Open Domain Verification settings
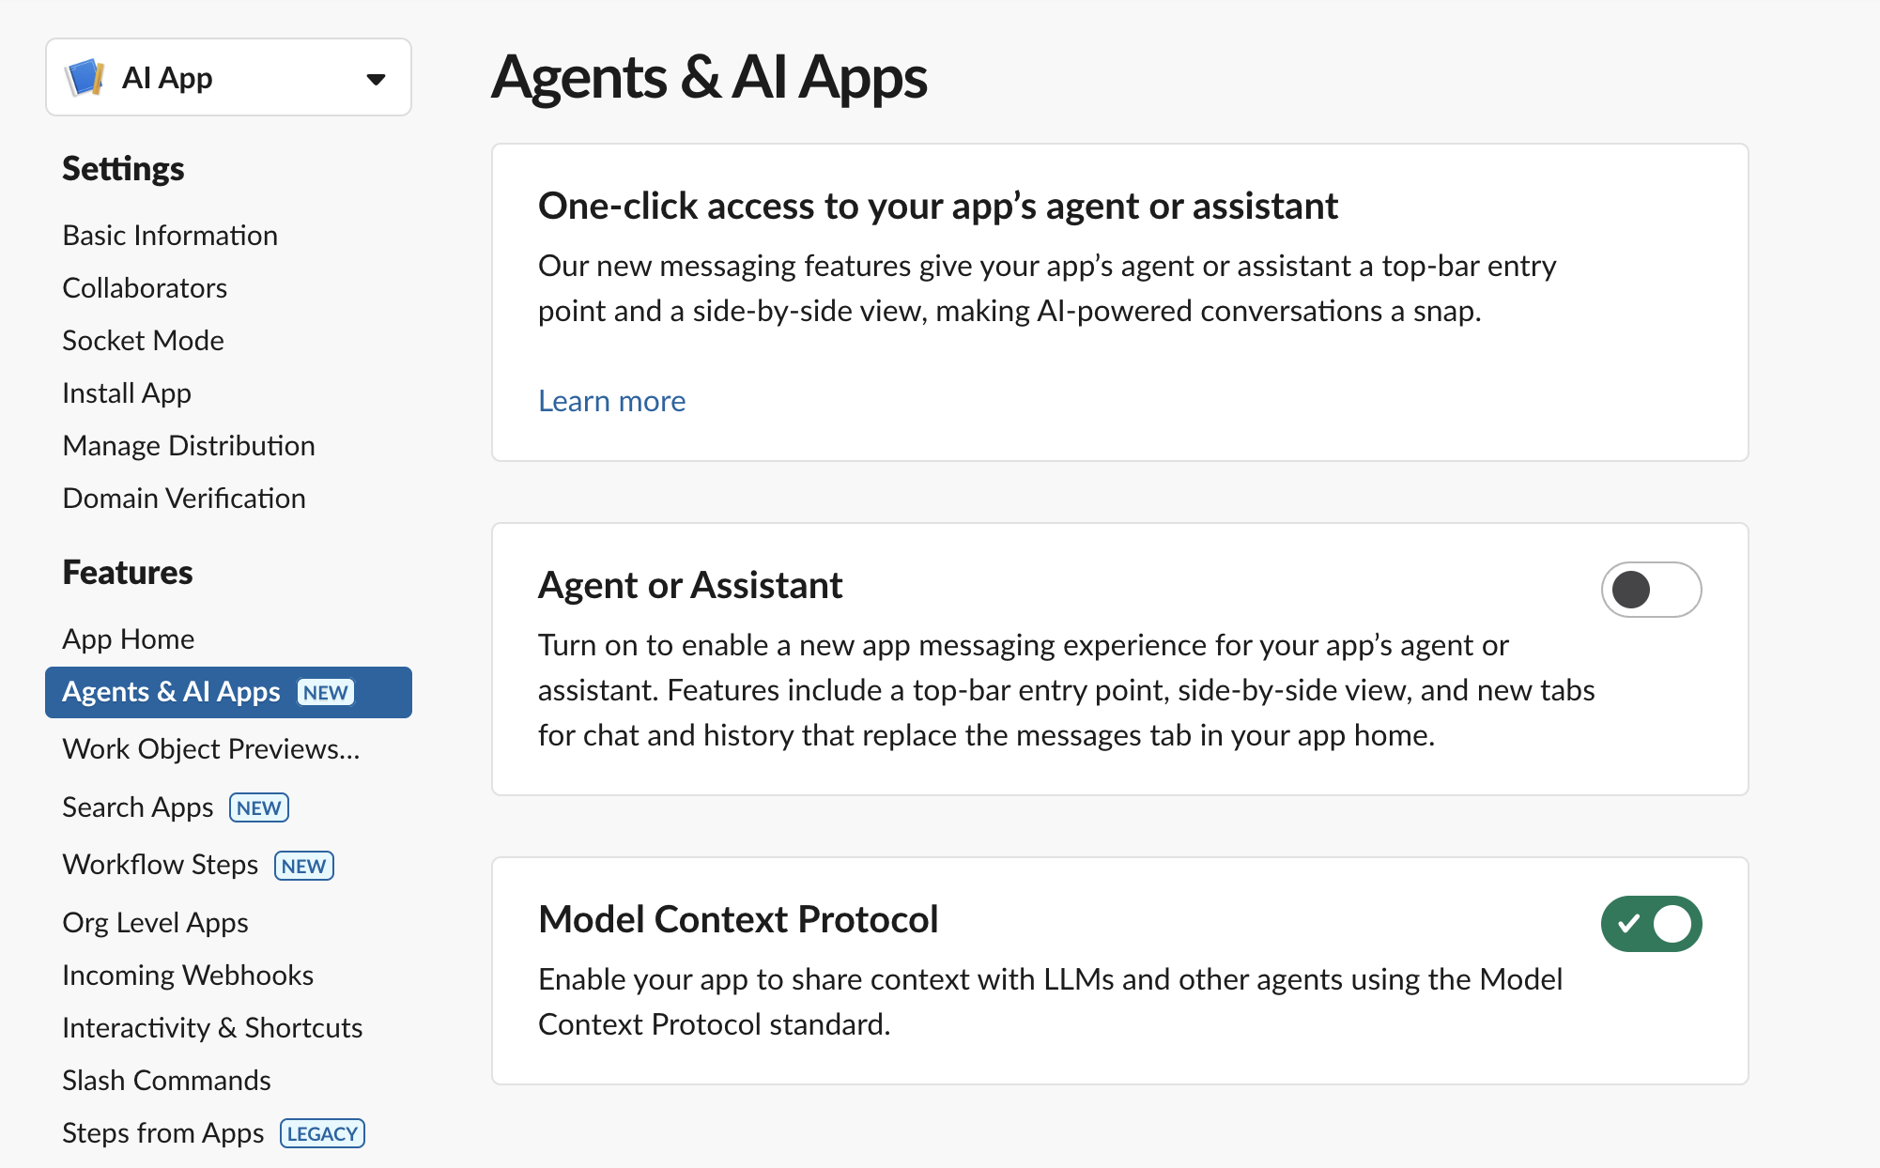This screenshot has width=1880, height=1168. point(184,498)
